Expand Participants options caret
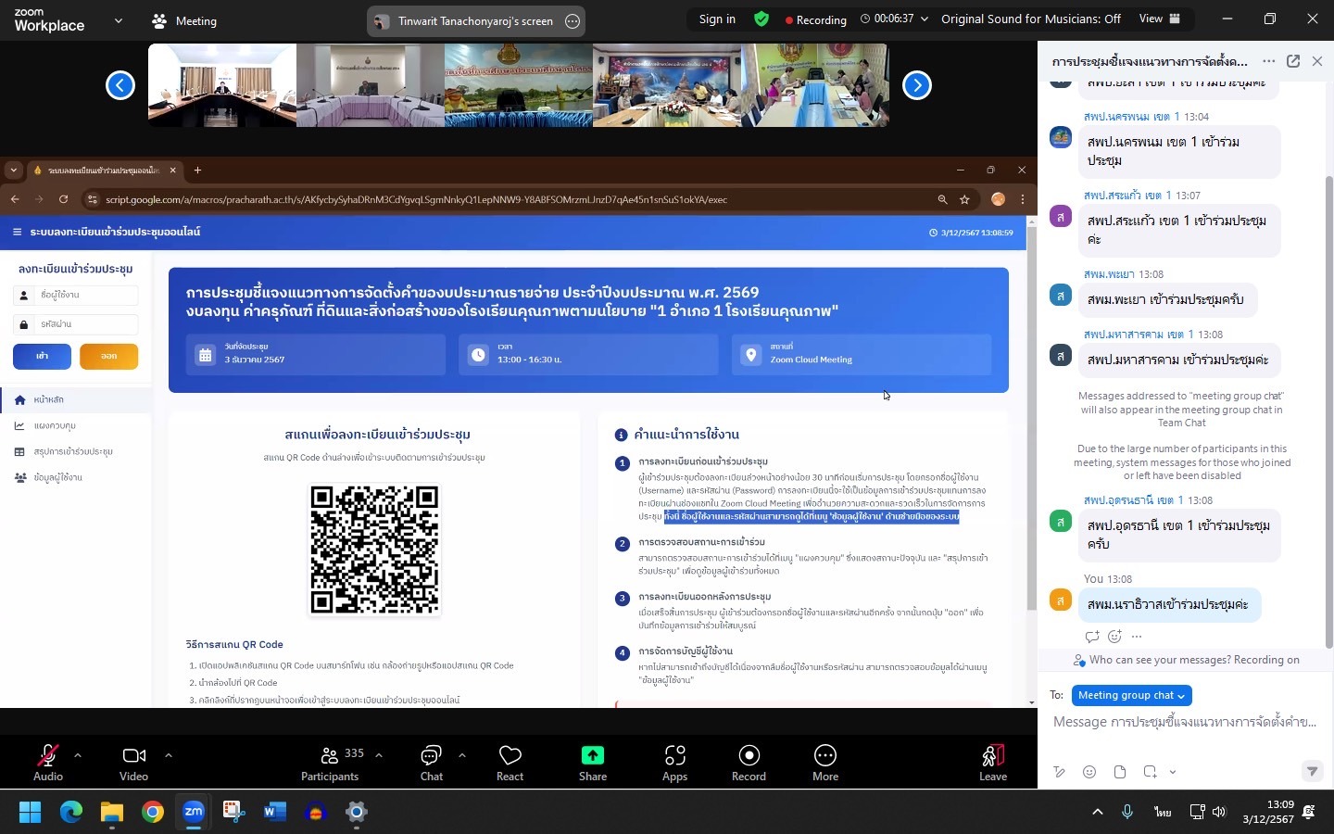Screen dimensions: 1334x834 coord(379,755)
